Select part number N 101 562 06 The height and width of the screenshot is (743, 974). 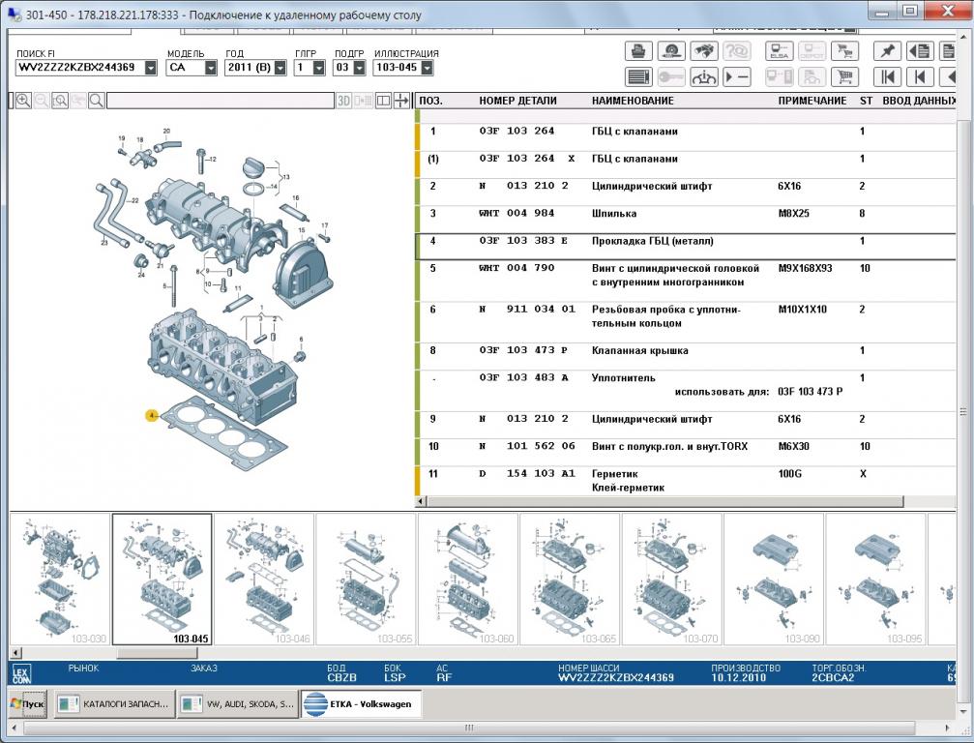click(x=527, y=446)
